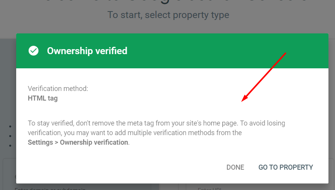Click the red arrow's tail on green header
This screenshot has height=190, width=335.
click(282, 57)
